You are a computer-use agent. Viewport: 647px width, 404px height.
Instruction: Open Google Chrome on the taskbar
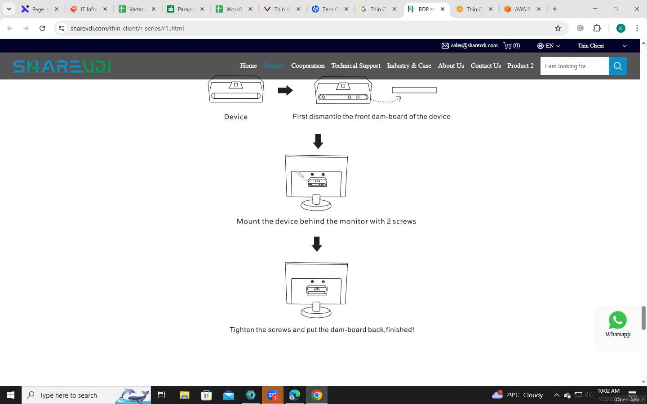click(x=317, y=395)
